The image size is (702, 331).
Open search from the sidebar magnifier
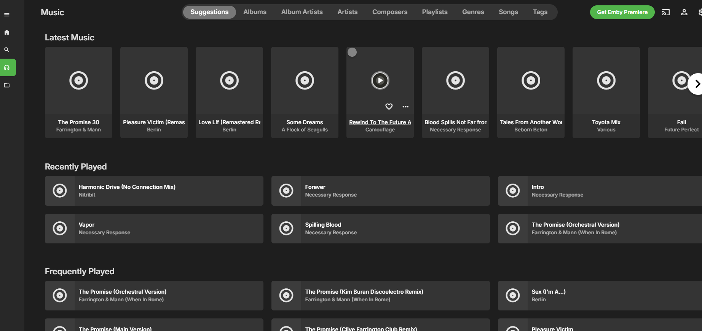[6, 50]
